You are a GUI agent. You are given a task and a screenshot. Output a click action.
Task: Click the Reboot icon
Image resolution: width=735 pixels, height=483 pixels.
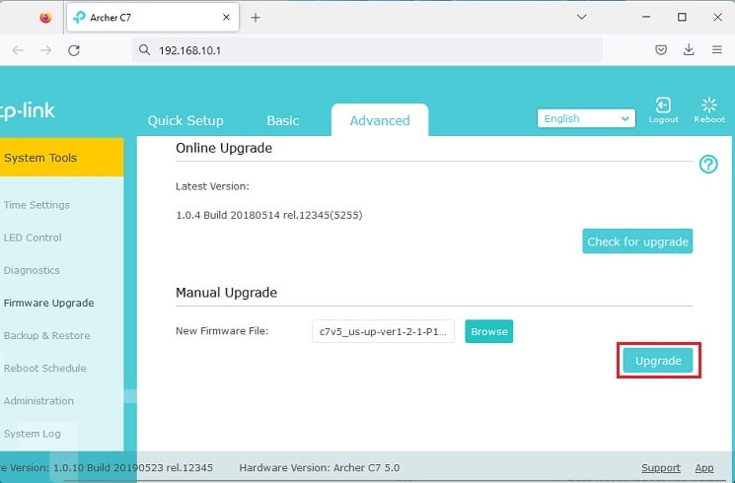[709, 110]
